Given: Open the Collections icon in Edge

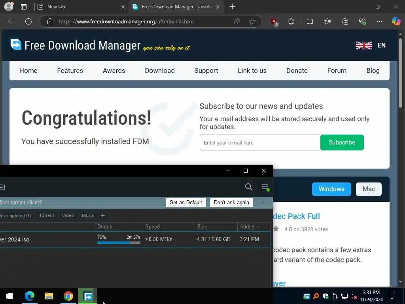Looking at the screenshot, I should pyautogui.click(x=345, y=21).
